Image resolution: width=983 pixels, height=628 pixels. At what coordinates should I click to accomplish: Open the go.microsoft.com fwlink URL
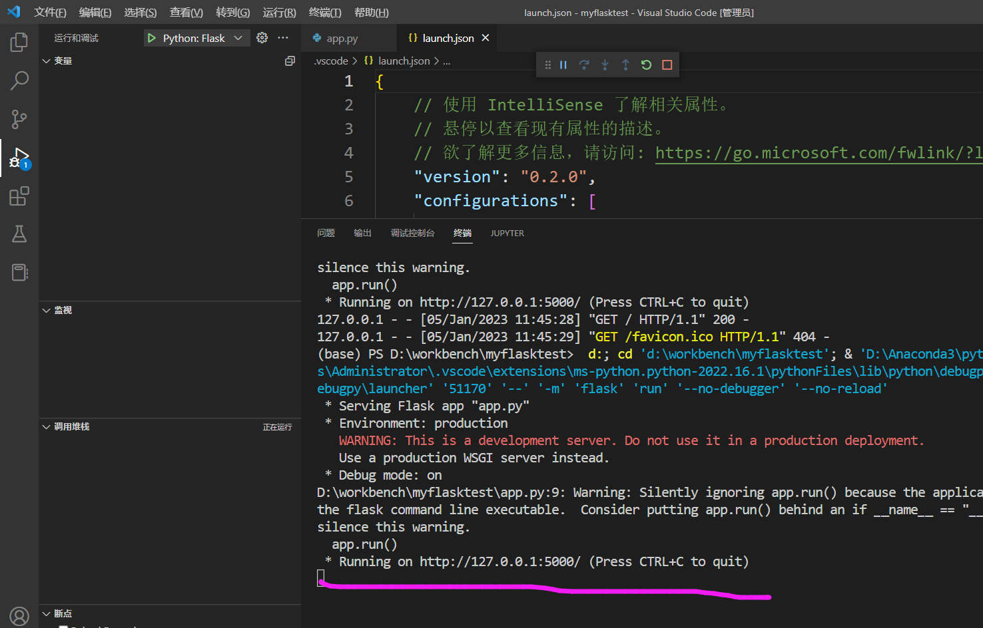click(x=819, y=153)
